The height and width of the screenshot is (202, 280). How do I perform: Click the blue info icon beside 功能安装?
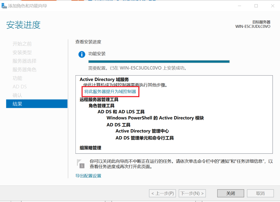(x=82, y=54)
